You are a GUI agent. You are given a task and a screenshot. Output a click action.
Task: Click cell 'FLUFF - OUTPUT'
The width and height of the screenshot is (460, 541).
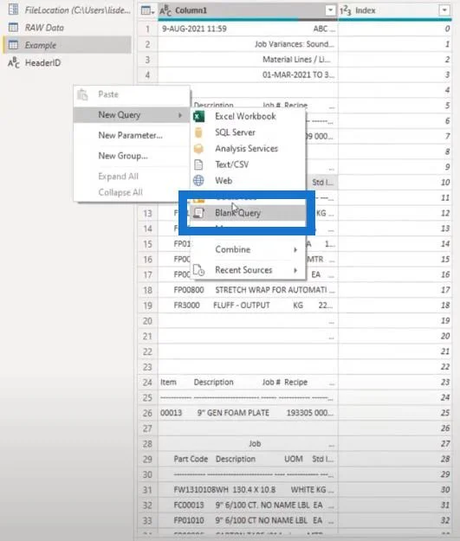pyautogui.click(x=248, y=306)
